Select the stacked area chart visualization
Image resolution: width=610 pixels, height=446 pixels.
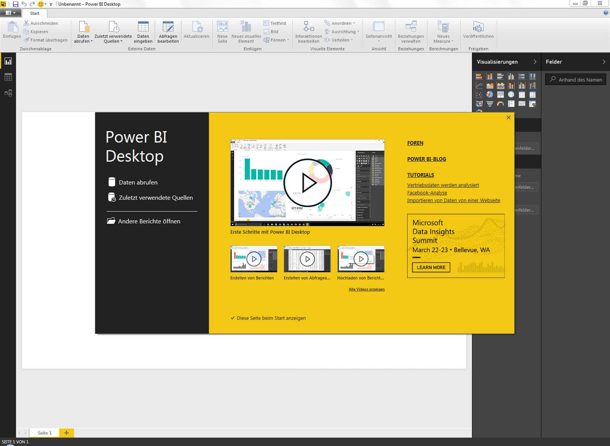coord(501,85)
